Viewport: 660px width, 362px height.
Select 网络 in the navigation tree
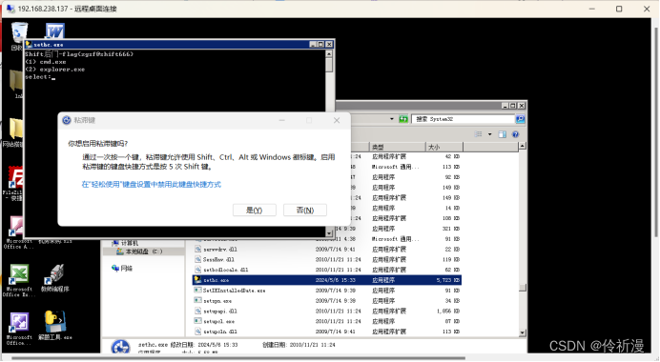pyautogui.click(x=122, y=268)
